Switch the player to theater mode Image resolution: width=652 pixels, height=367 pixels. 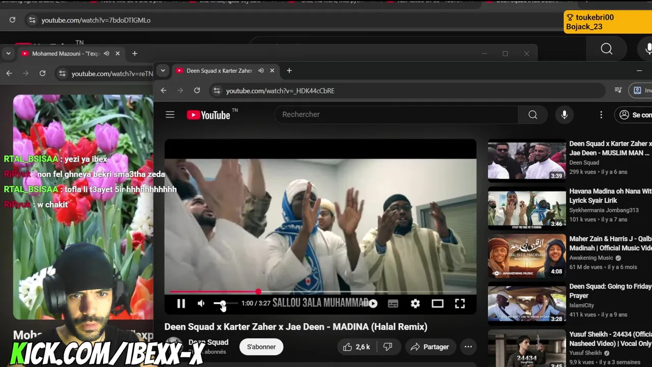[438, 304]
